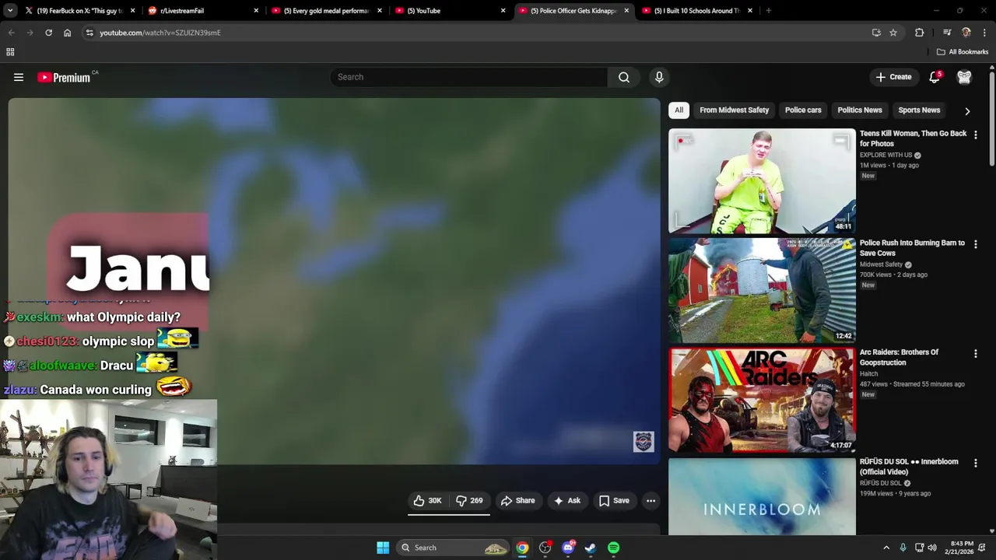996x560 pixels.
Task: Select the All filter chip
Action: click(679, 110)
